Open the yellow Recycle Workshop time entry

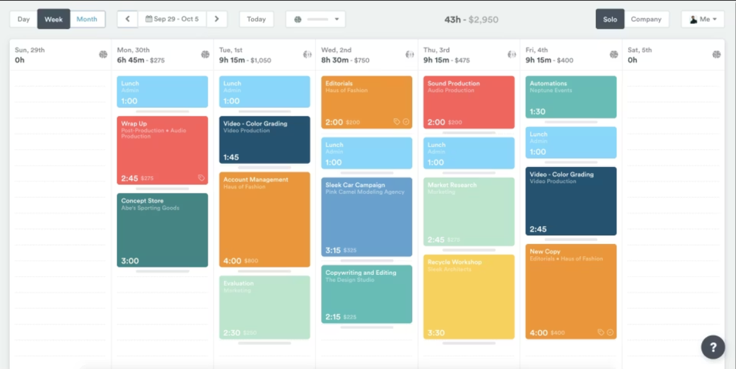[468, 296]
